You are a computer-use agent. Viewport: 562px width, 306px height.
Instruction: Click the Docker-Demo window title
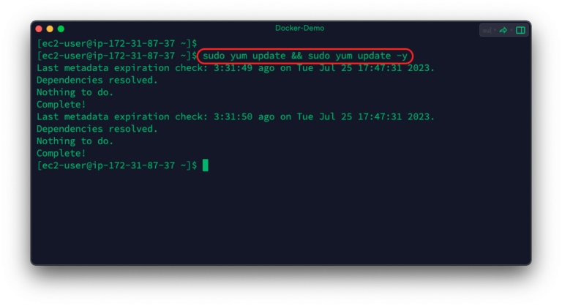(299, 28)
